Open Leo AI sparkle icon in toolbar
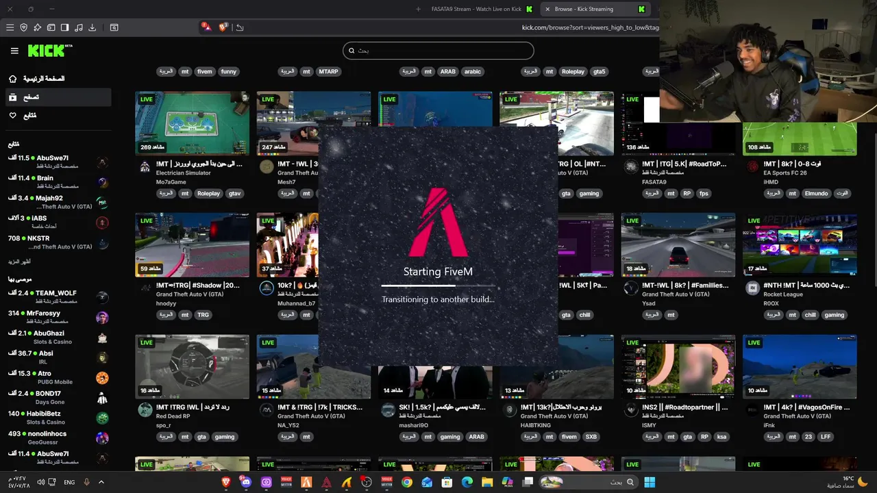 click(x=38, y=27)
